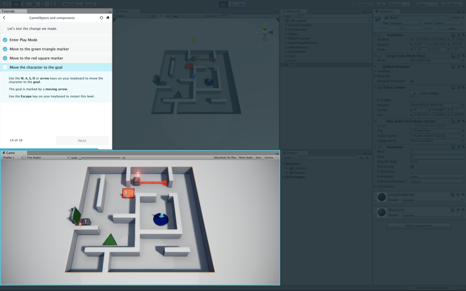Click the Game view Scale slider
Image resolution: width=466 pixels, height=291 pixels.
[100, 158]
